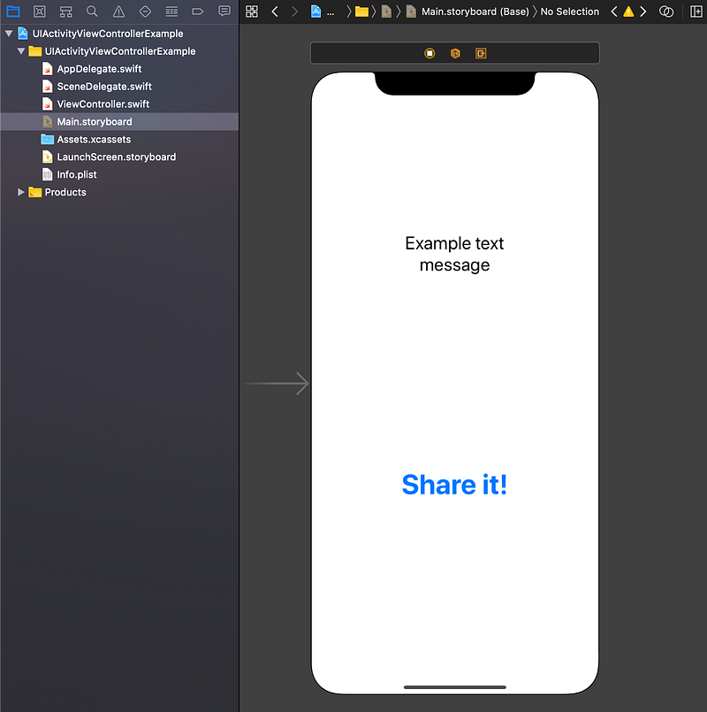707x712 pixels.
Task: Open editor options overlapping circles icon
Action: coord(666,11)
